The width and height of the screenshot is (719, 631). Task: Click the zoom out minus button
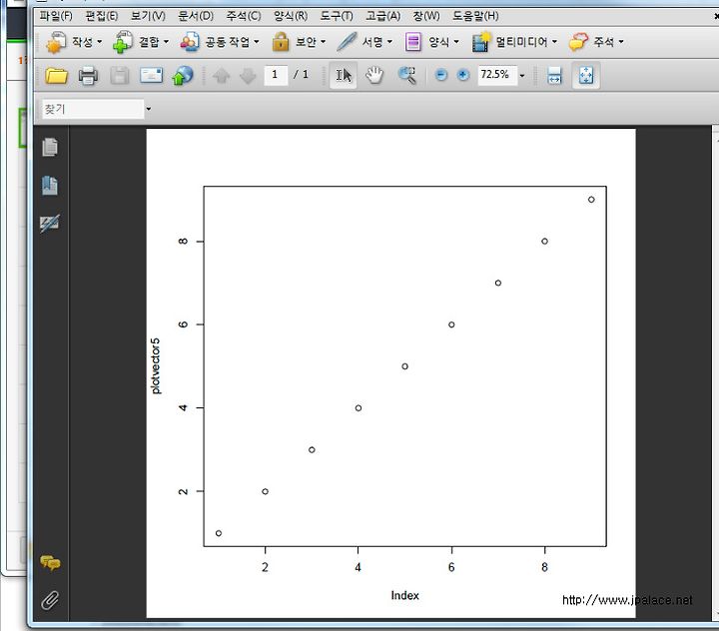pyautogui.click(x=440, y=75)
